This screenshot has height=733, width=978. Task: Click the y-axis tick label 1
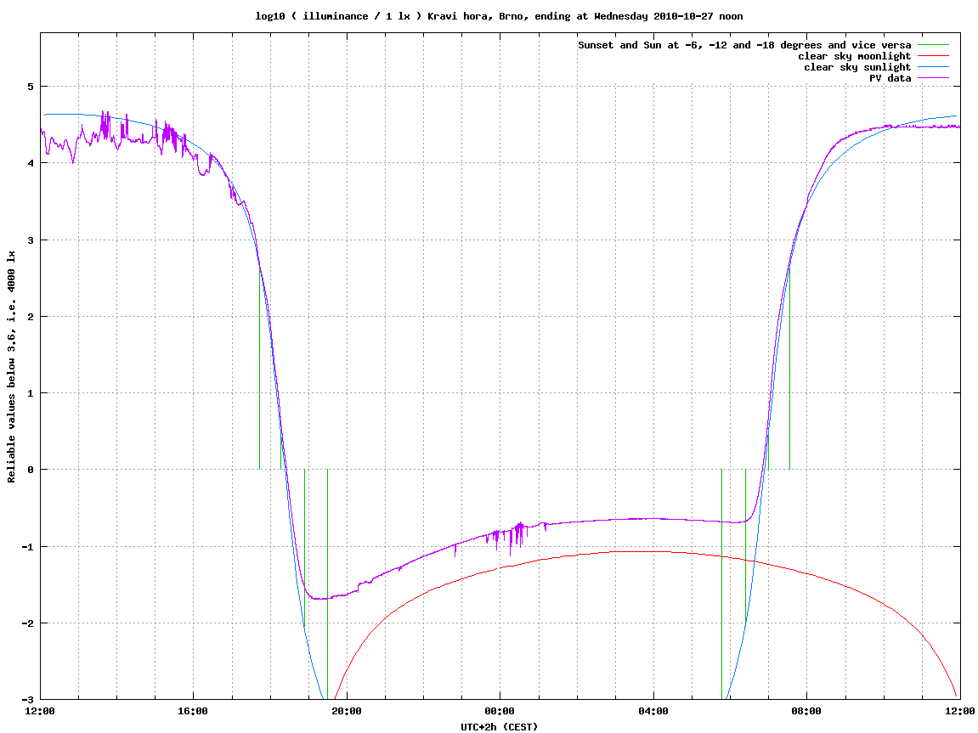point(30,393)
